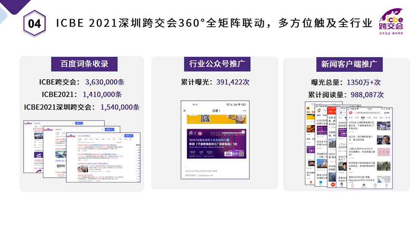Click the 曝光总量 1350万+次 text
Image resolution: width=417 pixels, height=235 pixels.
(x=346, y=82)
